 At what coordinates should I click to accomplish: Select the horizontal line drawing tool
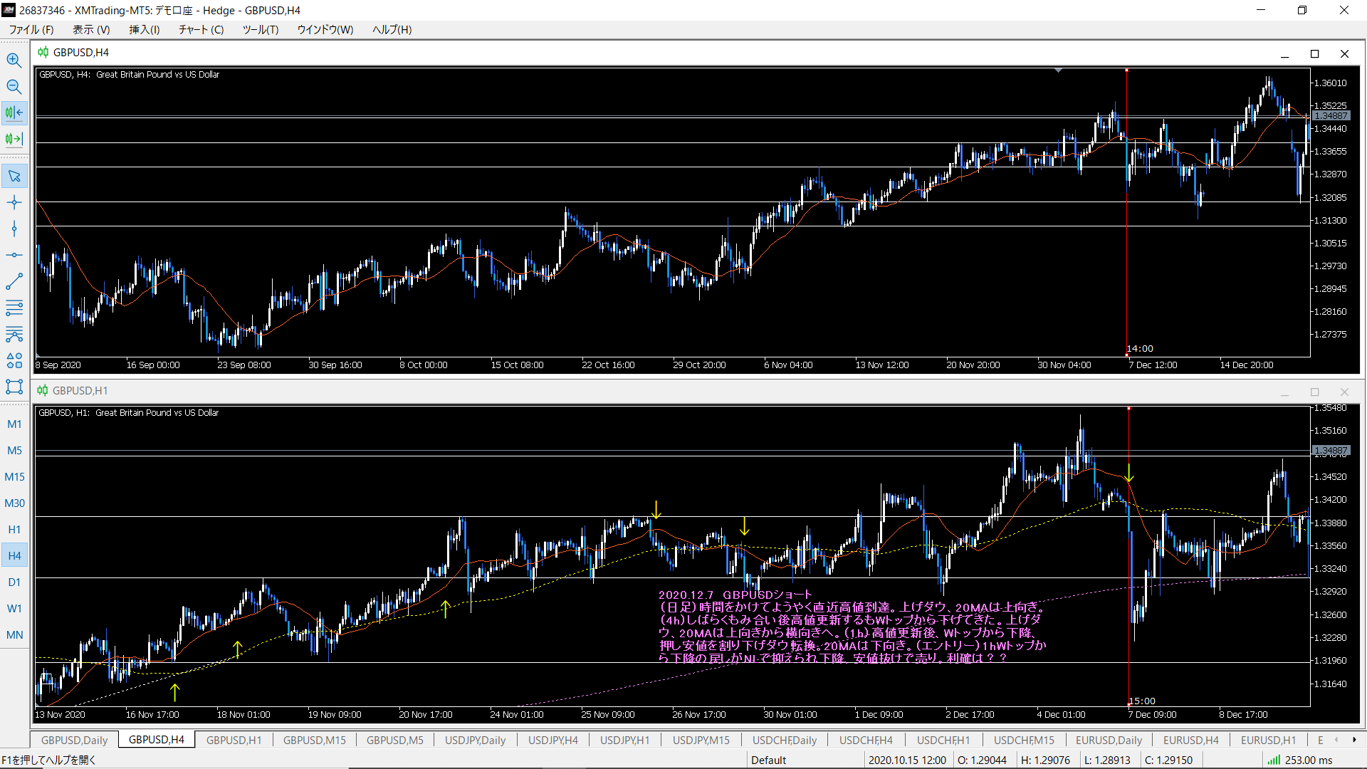[14, 255]
